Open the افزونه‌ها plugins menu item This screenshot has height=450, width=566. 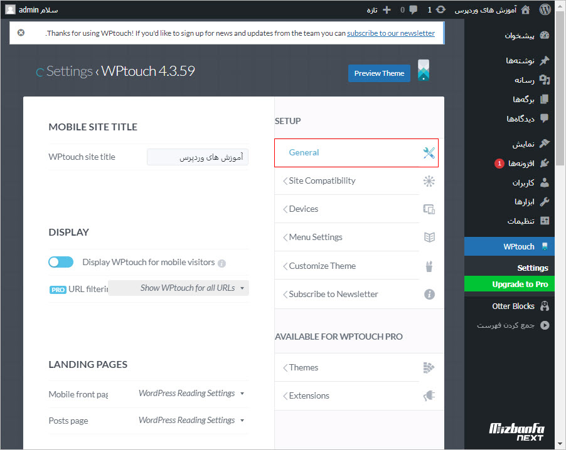point(510,163)
